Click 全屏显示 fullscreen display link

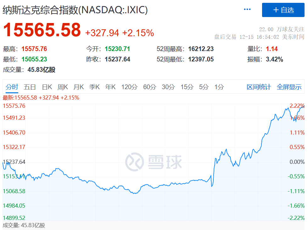click(289, 87)
